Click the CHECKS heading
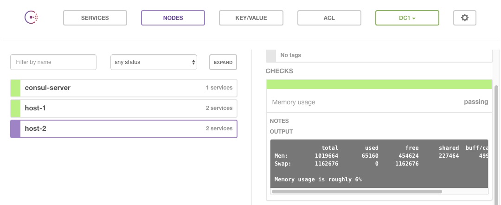Viewport: 501px width, 205px height. [x=279, y=71]
